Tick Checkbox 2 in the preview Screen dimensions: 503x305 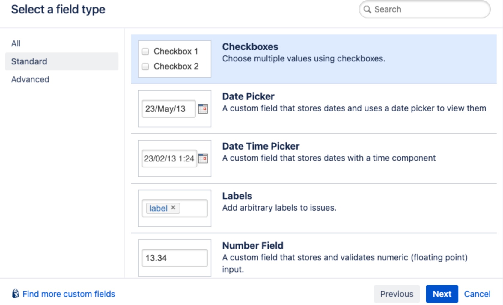145,67
